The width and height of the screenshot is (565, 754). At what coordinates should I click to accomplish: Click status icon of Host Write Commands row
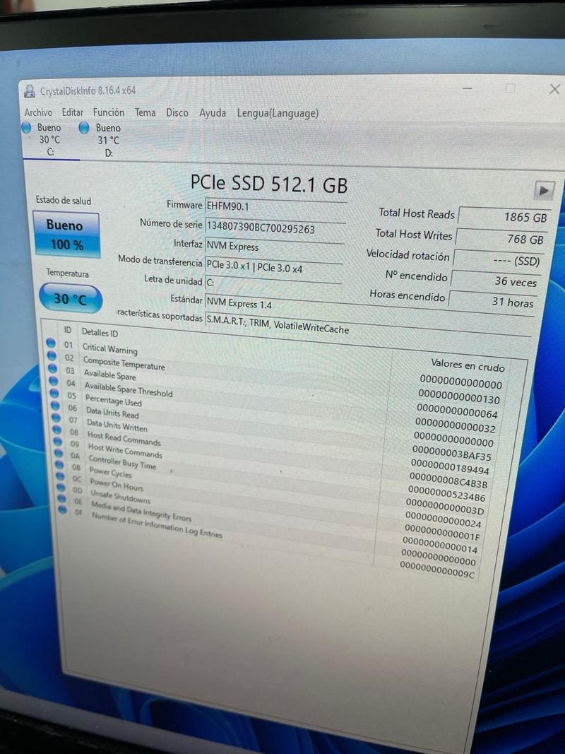coord(58,442)
